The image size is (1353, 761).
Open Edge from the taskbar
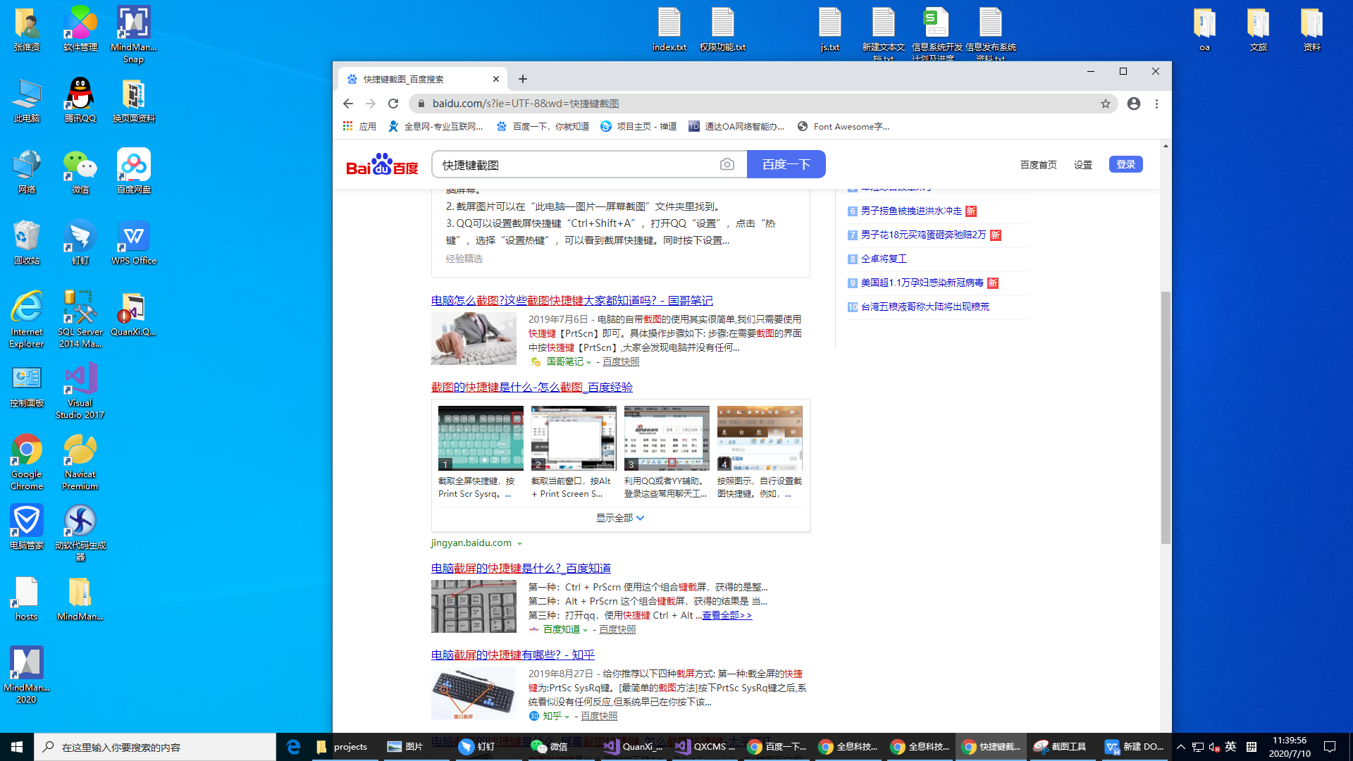[293, 747]
